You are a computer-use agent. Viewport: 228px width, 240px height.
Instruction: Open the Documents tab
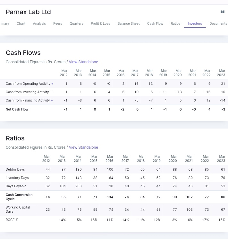pyautogui.click(x=218, y=23)
